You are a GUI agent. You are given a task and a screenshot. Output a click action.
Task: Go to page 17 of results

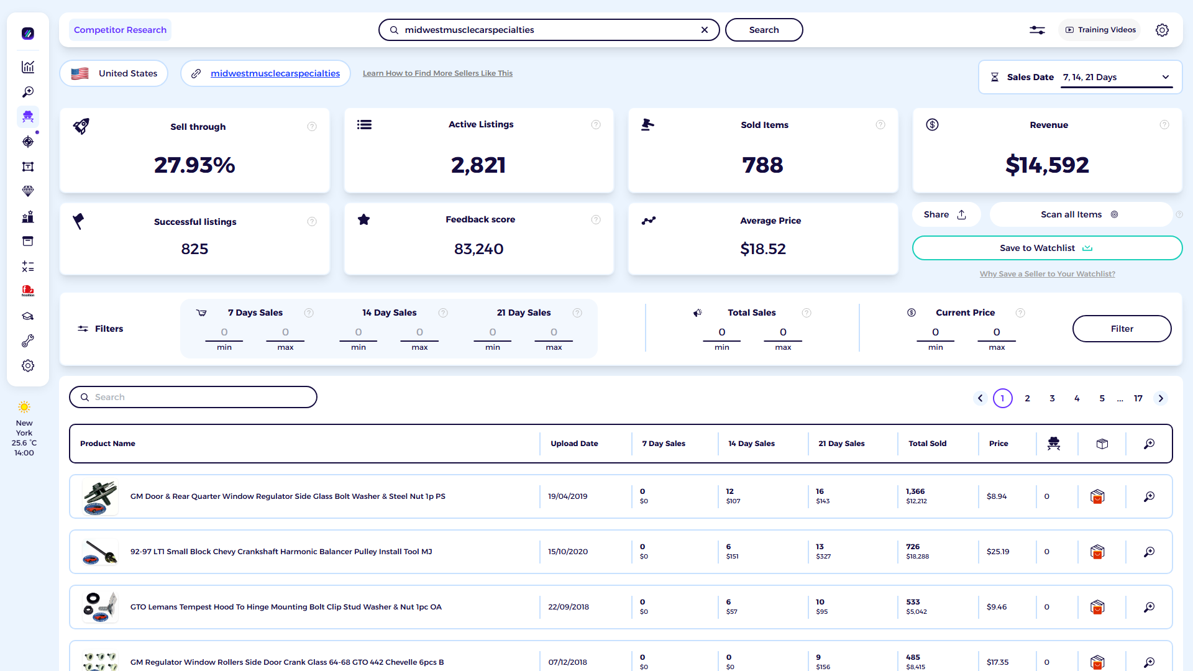point(1138,398)
